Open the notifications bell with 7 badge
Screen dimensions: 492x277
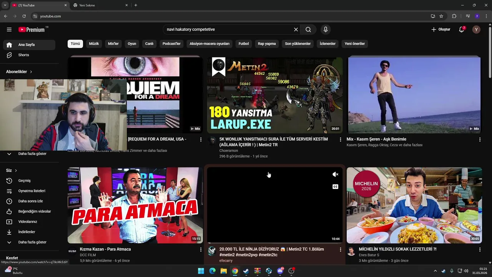[462, 30]
